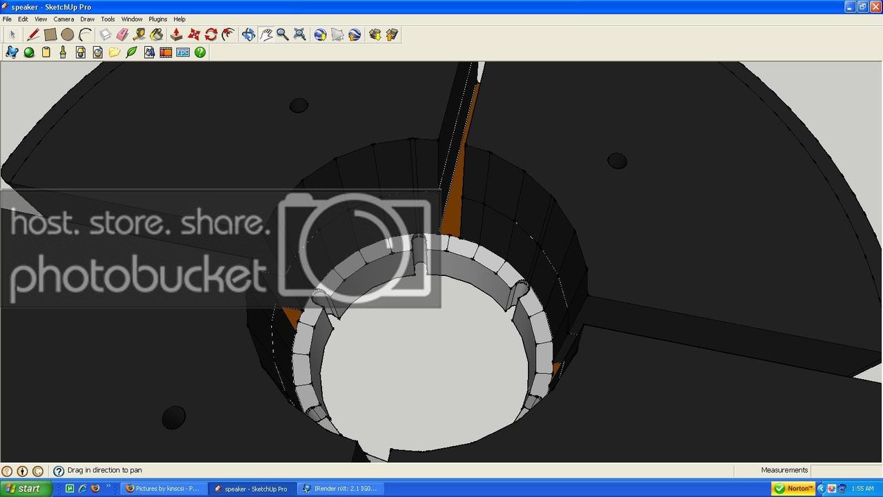
Task: Switch to Pictures by kinscsi Firefox window
Action: [x=163, y=489]
